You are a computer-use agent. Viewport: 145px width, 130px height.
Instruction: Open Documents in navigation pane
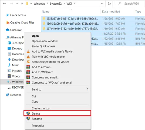[x=18, y=54]
